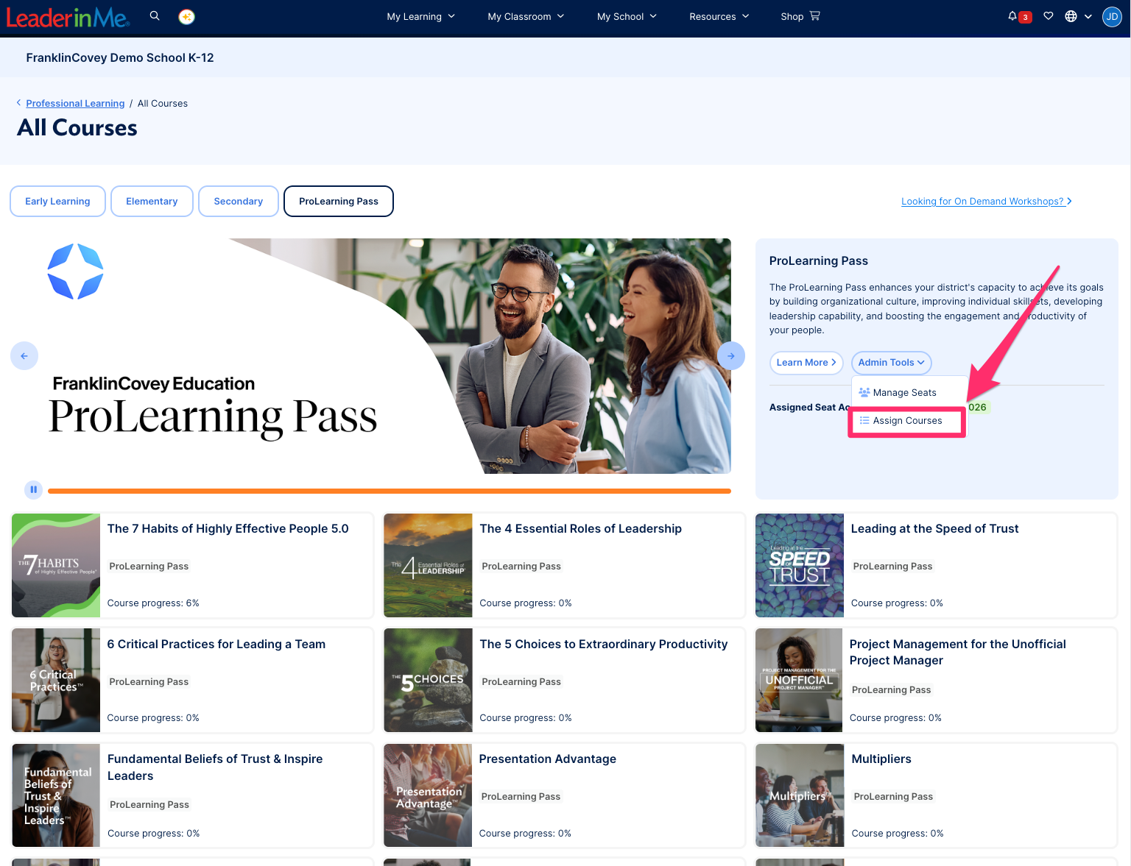Open the 6 Critical Practices thumbnail
Viewport: 1131px width, 866px height.
click(x=56, y=681)
